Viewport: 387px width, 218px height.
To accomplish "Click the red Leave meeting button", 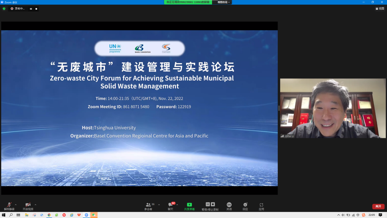I will click(378, 206).
